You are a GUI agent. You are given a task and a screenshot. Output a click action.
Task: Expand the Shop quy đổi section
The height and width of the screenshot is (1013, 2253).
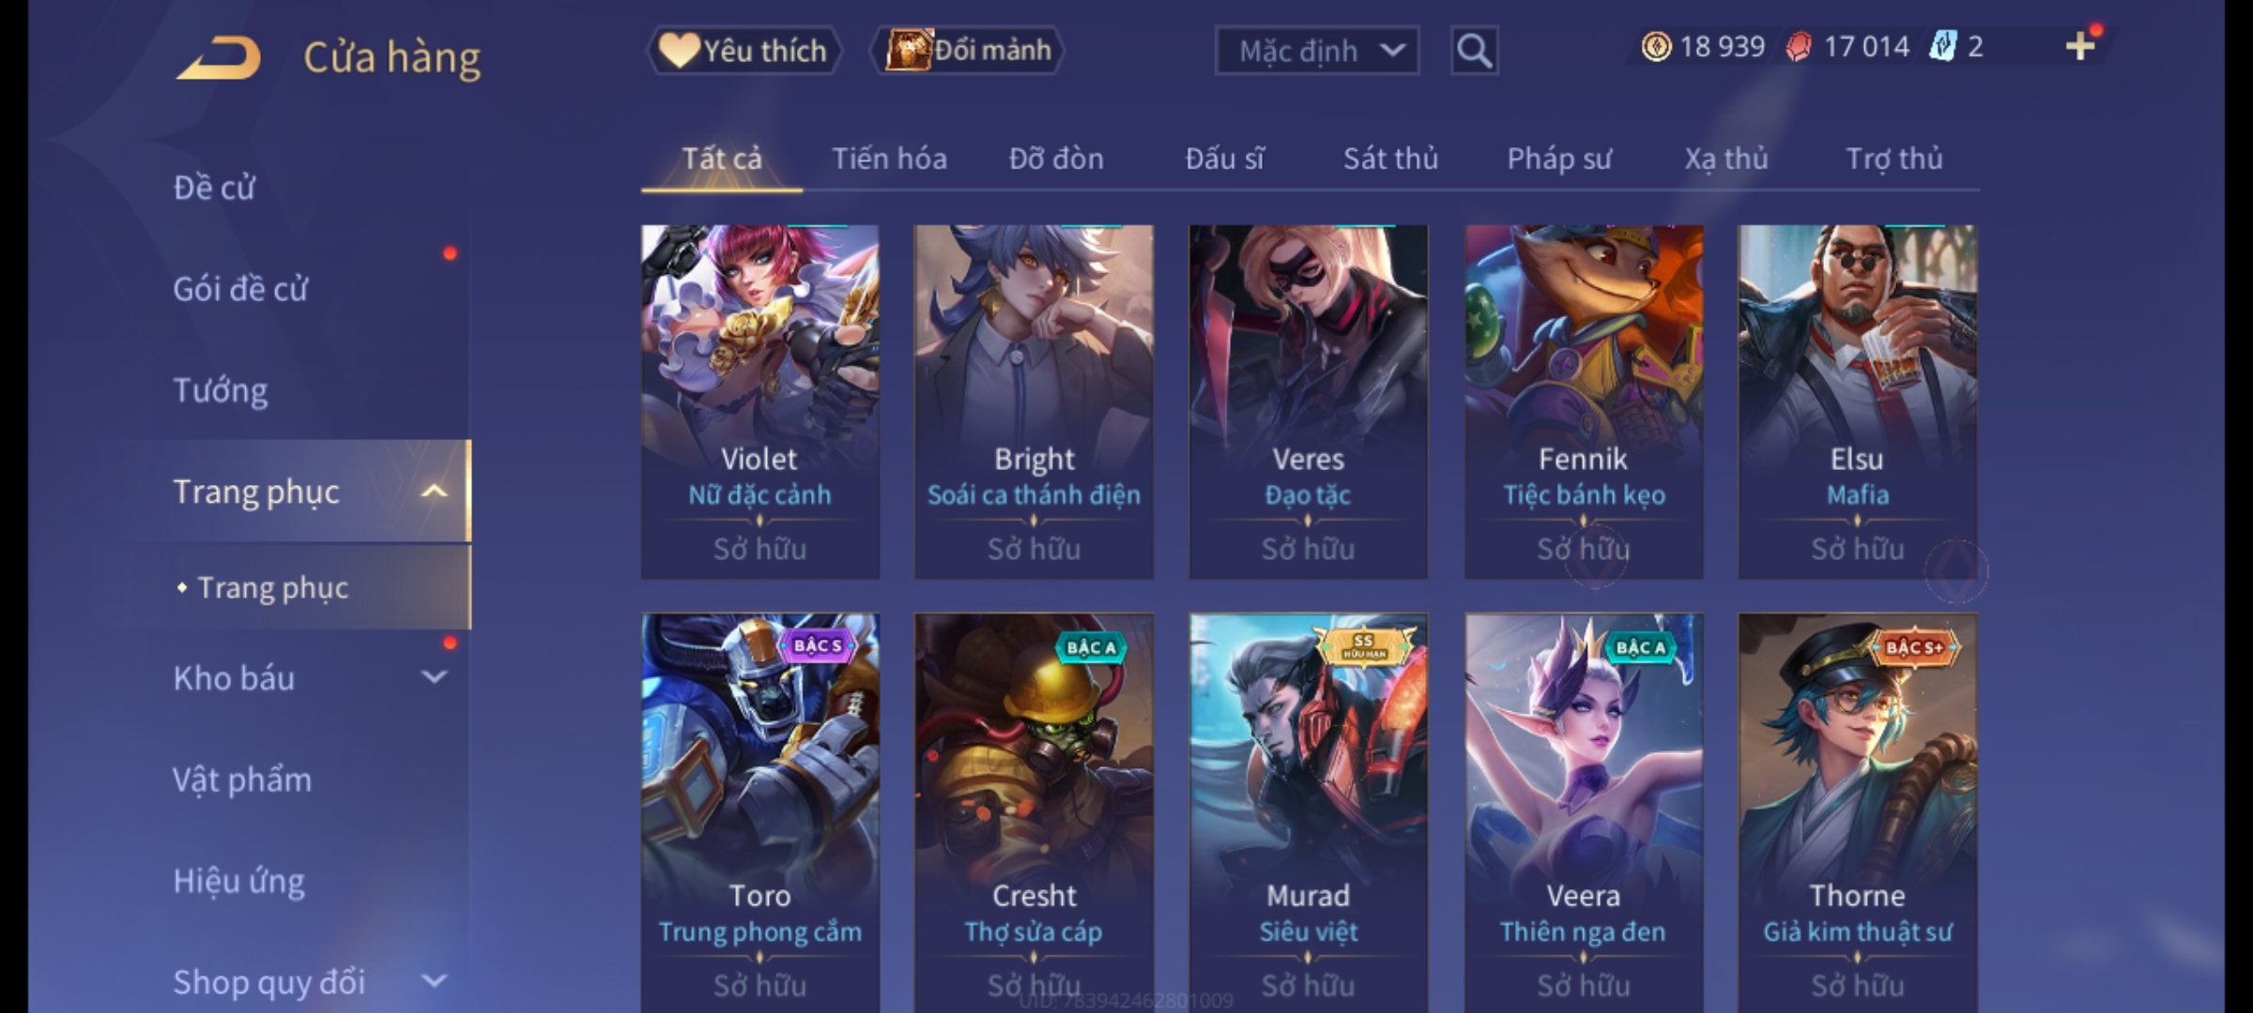pyautogui.click(x=434, y=980)
